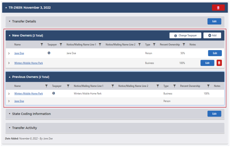The width and height of the screenshot is (230, 147).
Task: Filter the New Owners Name column
Action: 42,45
